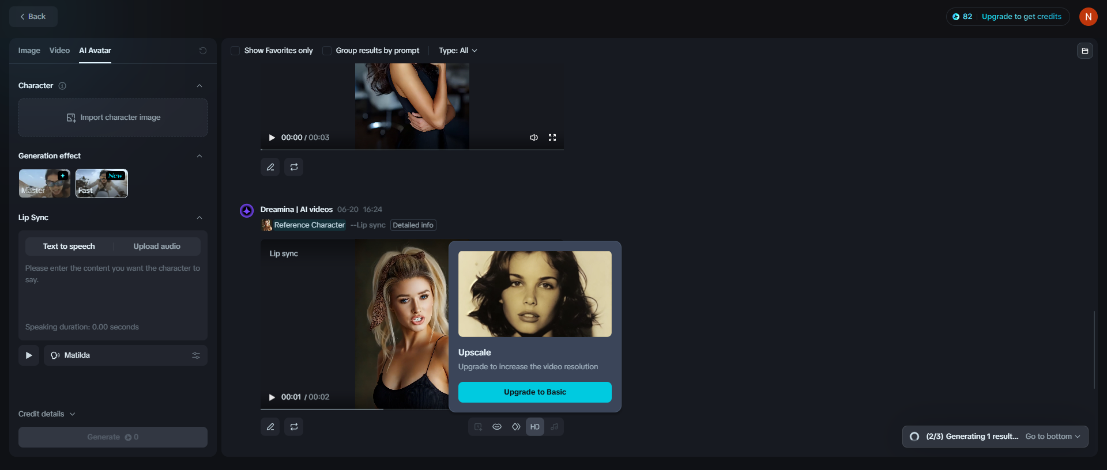This screenshot has width=1107, height=470.
Task: Click the edit pencil under the Lip sync video
Action: (x=270, y=427)
